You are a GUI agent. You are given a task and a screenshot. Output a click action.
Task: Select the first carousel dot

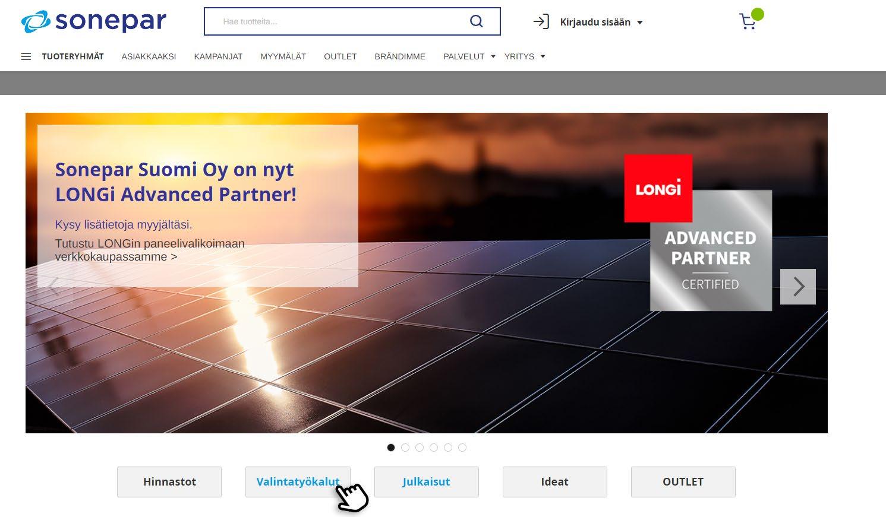(x=391, y=448)
